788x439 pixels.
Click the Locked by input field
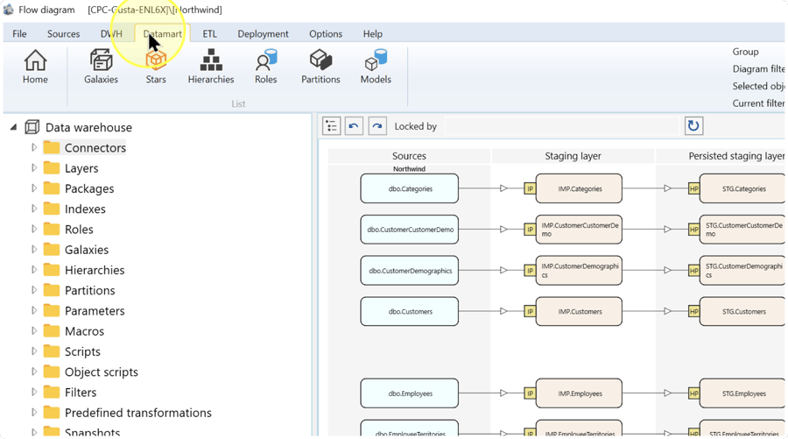pyautogui.click(x=562, y=126)
